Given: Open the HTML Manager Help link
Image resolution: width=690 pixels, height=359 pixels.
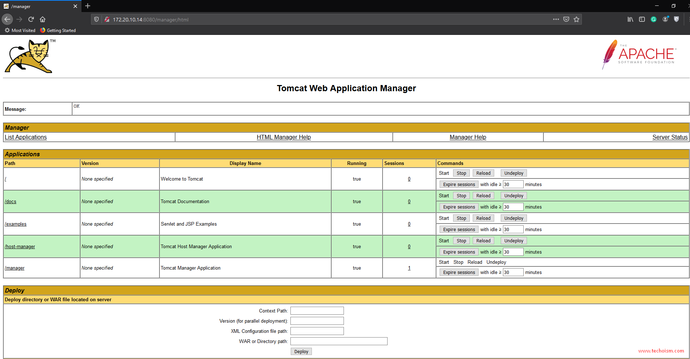Looking at the screenshot, I should [x=284, y=137].
